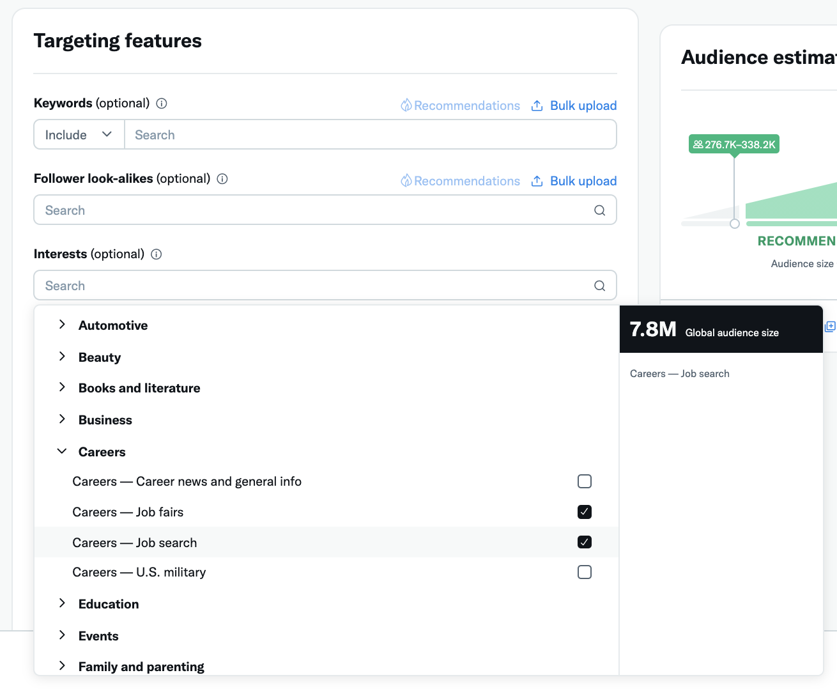Click the Interests info icon
This screenshot has width=837, height=689.
tap(157, 254)
